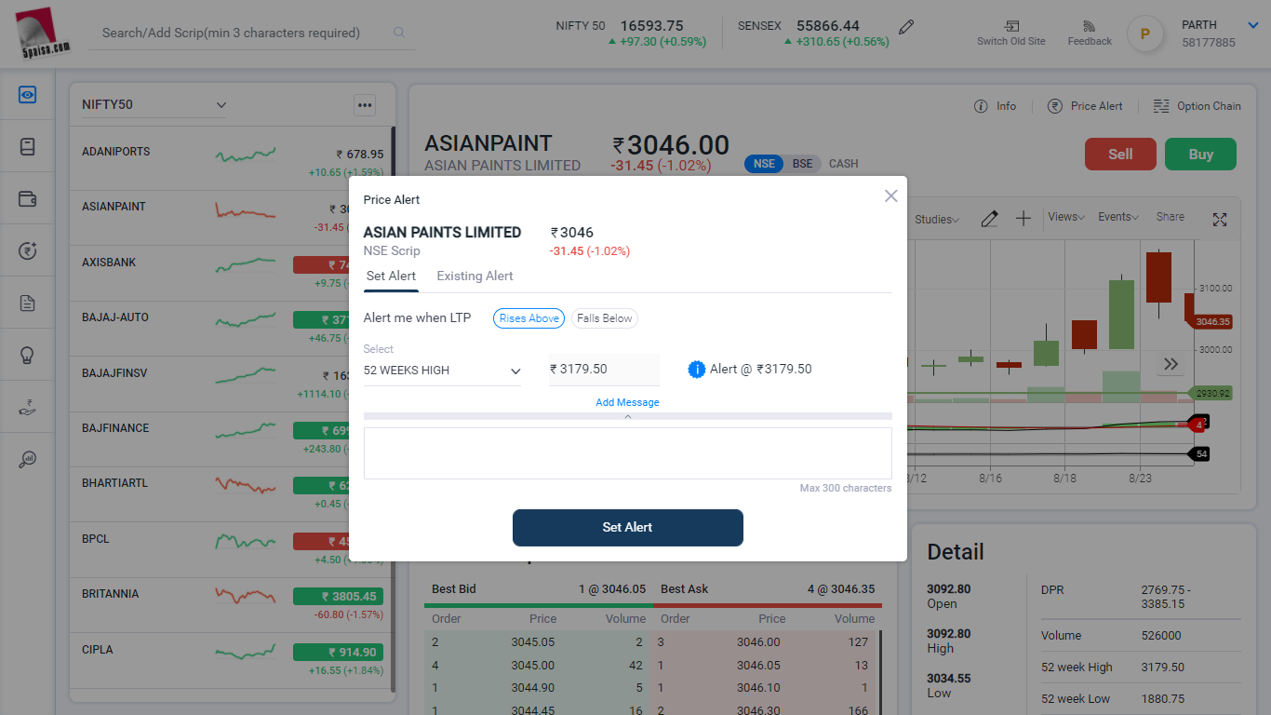Click the green Buy button
The width and height of the screenshot is (1271, 715).
click(1200, 155)
